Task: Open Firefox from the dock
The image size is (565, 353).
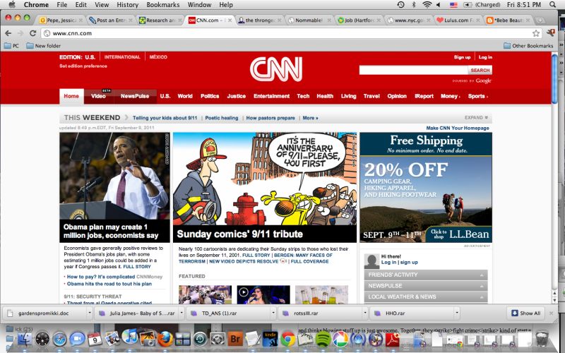Action: click(x=165, y=339)
